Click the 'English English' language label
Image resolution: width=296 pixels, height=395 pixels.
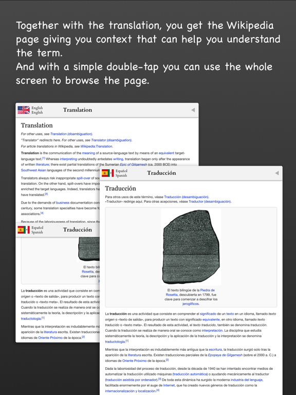tap(37, 110)
